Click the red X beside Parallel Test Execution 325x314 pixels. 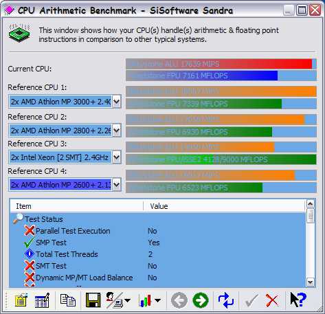coord(30,231)
